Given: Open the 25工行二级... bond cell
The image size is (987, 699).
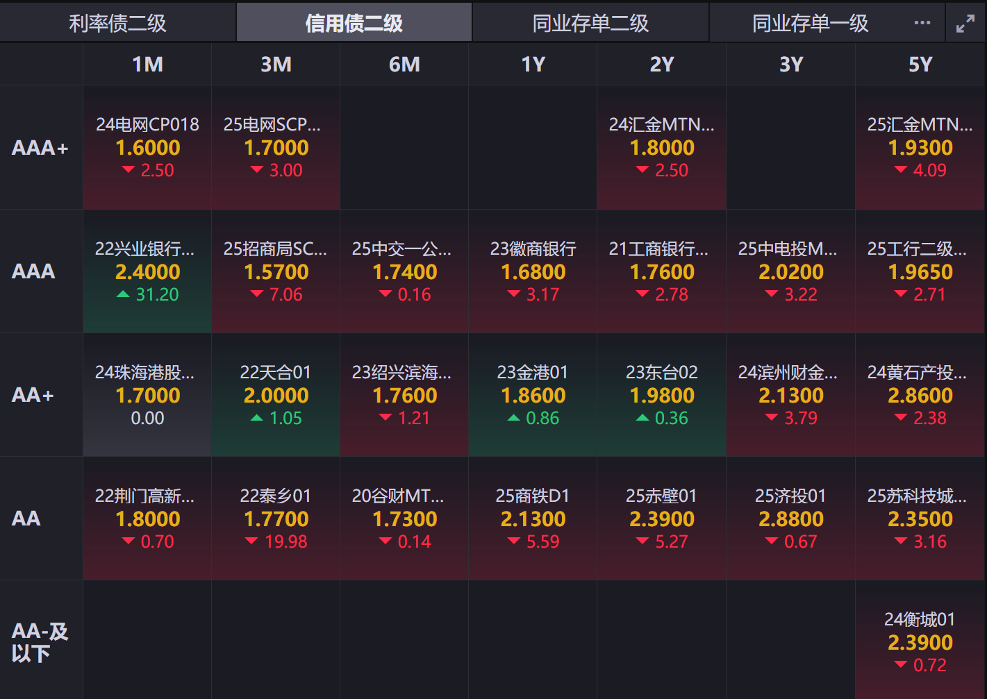Looking at the screenshot, I should (x=920, y=271).
